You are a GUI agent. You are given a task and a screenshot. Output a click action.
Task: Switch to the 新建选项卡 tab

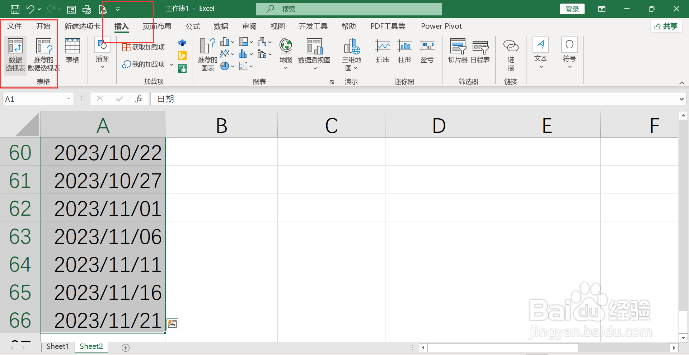(x=82, y=26)
